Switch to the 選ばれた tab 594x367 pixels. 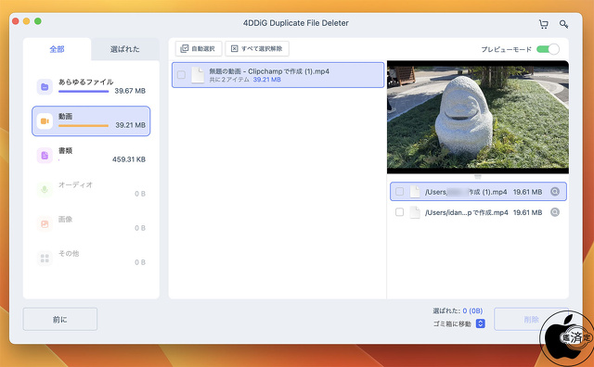click(125, 49)
